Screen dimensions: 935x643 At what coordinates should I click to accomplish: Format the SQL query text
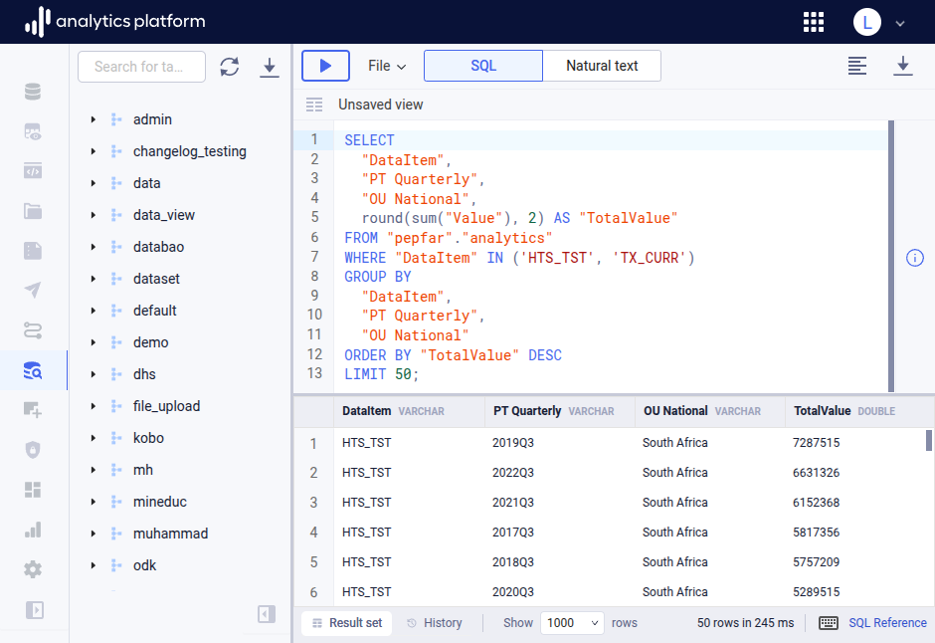[x=857, y=66]
